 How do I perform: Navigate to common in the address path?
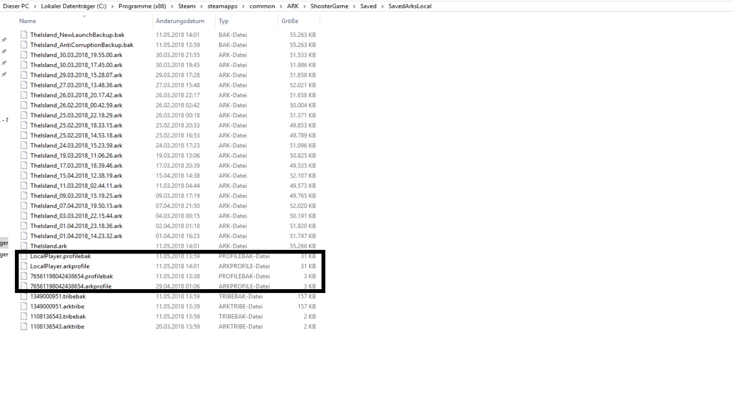[262, 6]
